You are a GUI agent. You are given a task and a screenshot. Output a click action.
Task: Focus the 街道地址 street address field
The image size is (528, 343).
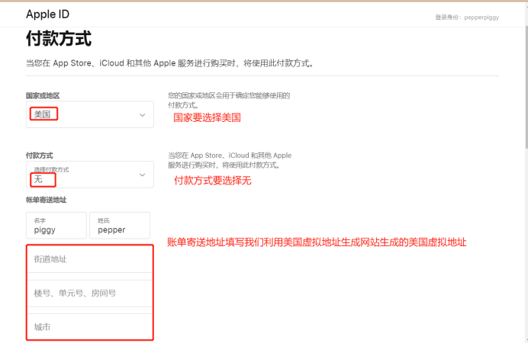click(90, 259)
